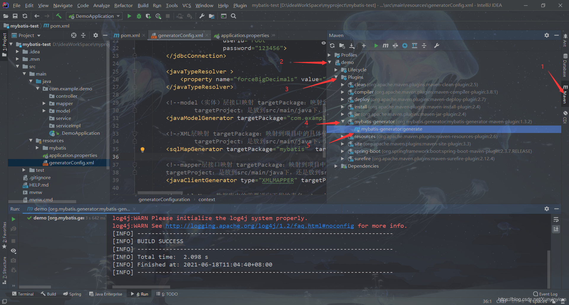Toggle scroll to end in Run console

pyautogui.click(x=556, y=229)
